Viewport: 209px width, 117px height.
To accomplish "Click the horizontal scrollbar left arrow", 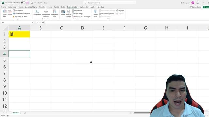I will [x=133, y=113].
